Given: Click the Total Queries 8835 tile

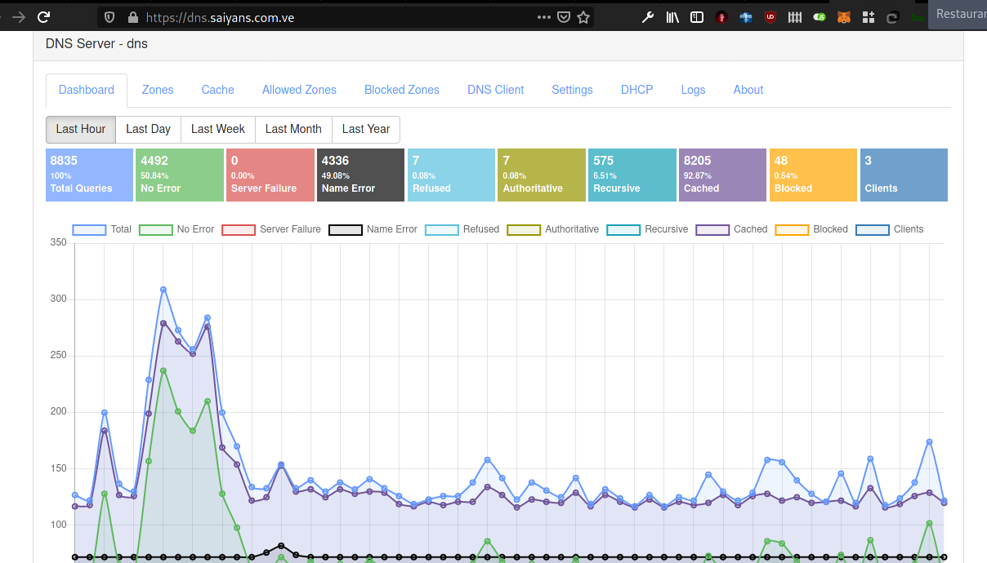Looking at the screenshot, I should point(90,175).
